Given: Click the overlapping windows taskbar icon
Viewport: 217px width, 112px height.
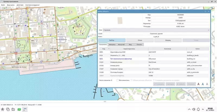Looking at the screenshot, I should [x=8, y=109].
